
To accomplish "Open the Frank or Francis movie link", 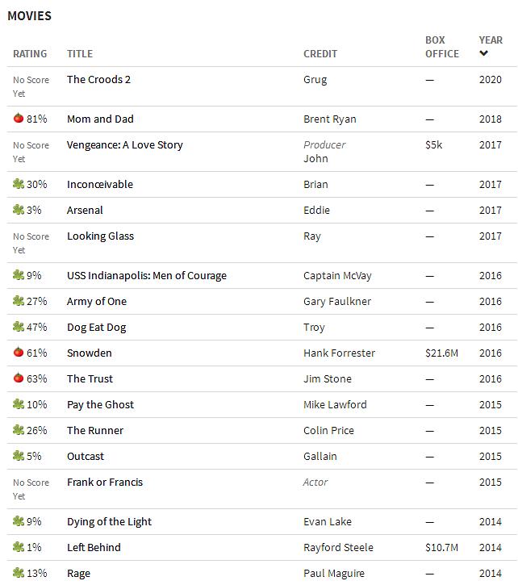I will coord(105,482).
